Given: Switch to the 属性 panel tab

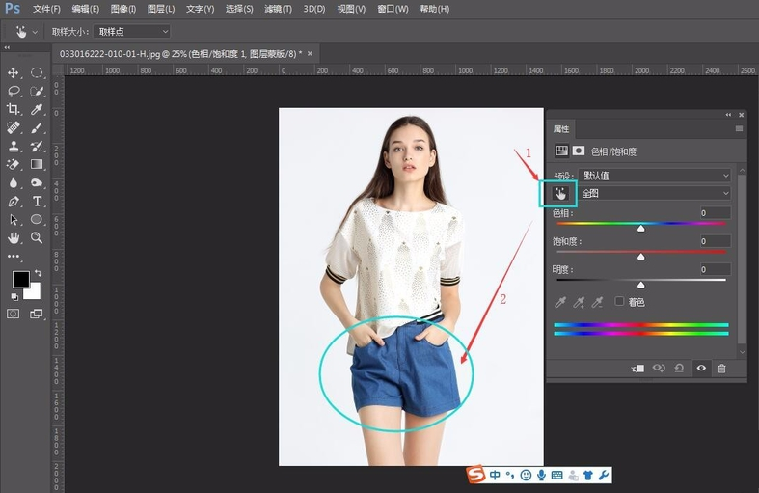Looking at the screenshot, I should tap(561, 129).
